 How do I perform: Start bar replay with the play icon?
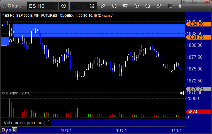point(137,6)
